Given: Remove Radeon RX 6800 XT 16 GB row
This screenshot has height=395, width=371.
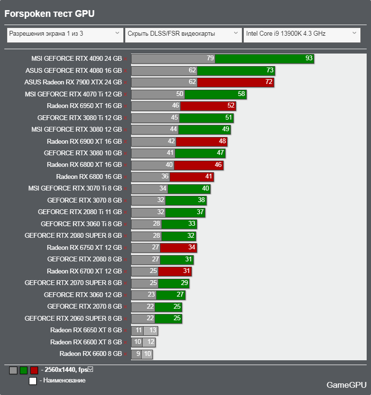Looking at the screenshot, I should pyautogui.click(x=125, y=165).
